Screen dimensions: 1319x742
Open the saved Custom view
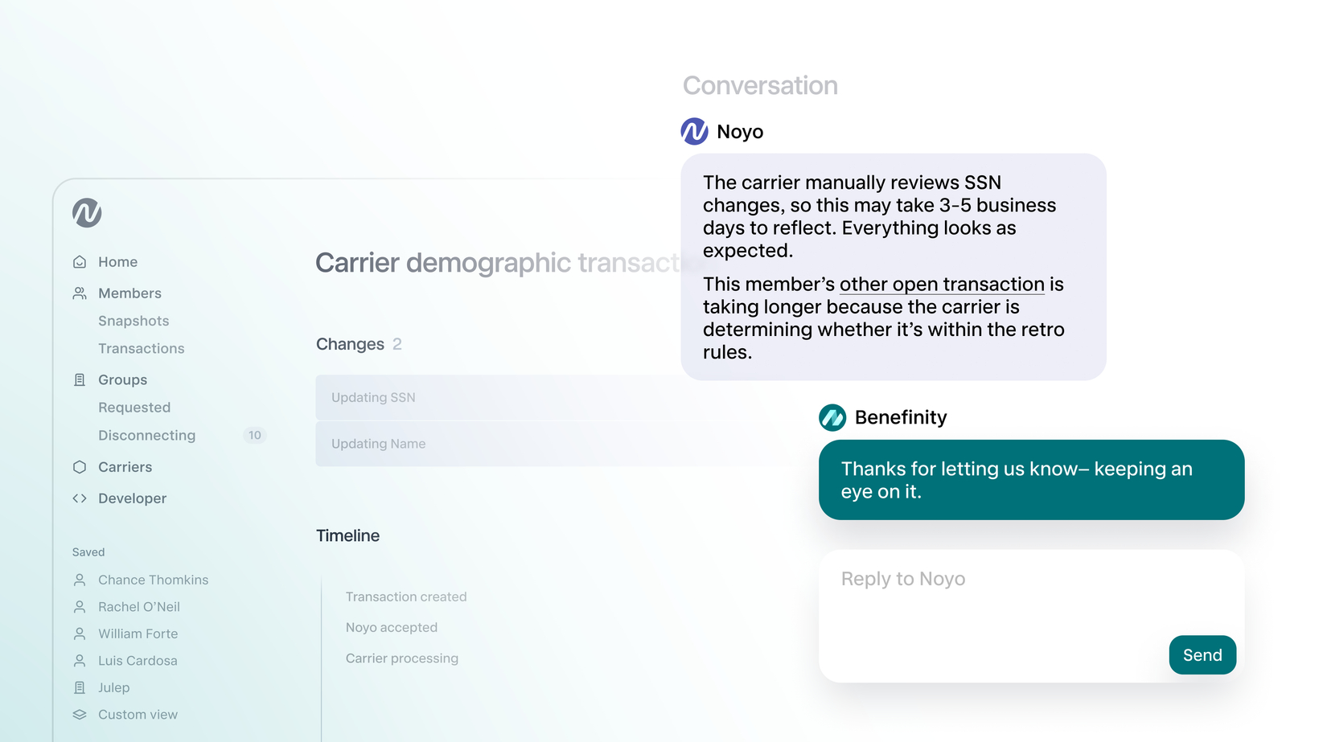click(138, 715)
